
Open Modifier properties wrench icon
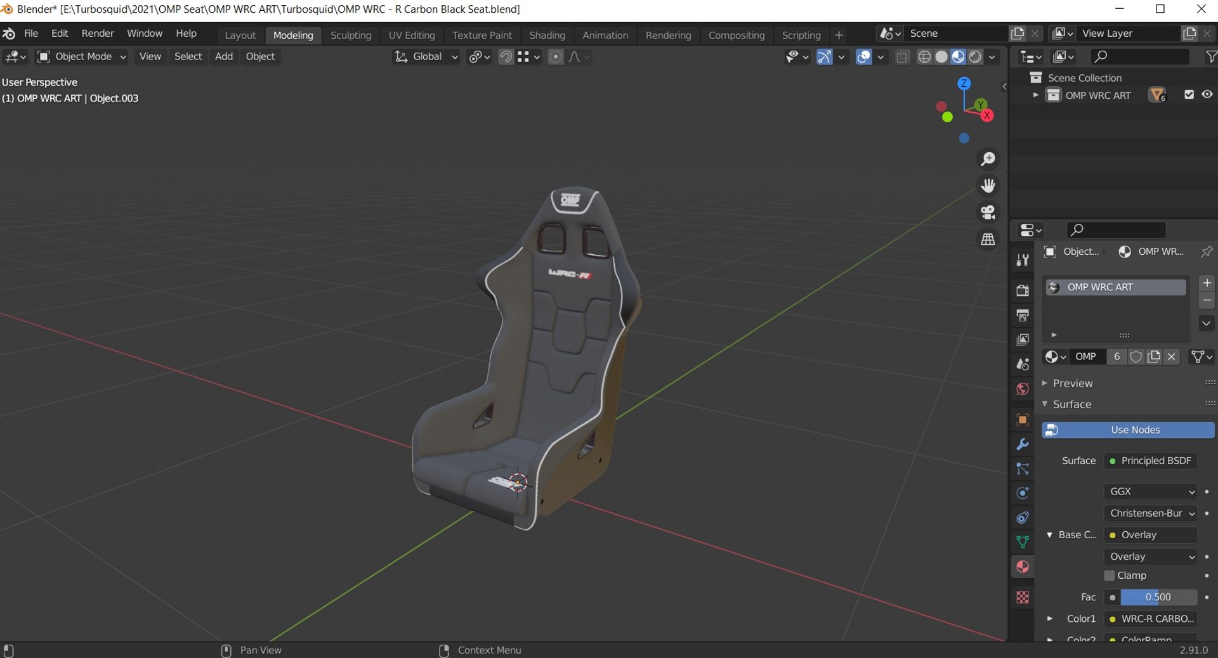click(1023, 444)
